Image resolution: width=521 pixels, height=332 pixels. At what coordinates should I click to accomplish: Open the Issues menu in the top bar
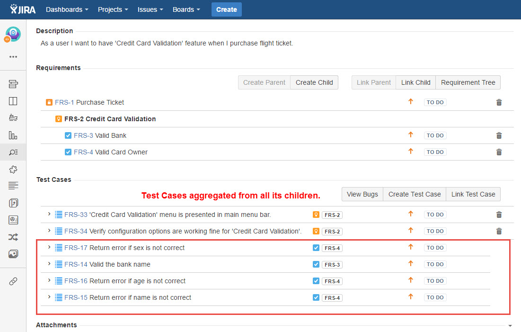click(150, 9)
